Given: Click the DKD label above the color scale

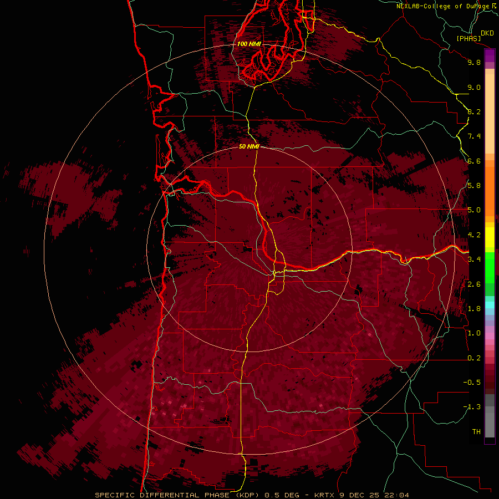Looking at the screenshot, I should 487,33.
